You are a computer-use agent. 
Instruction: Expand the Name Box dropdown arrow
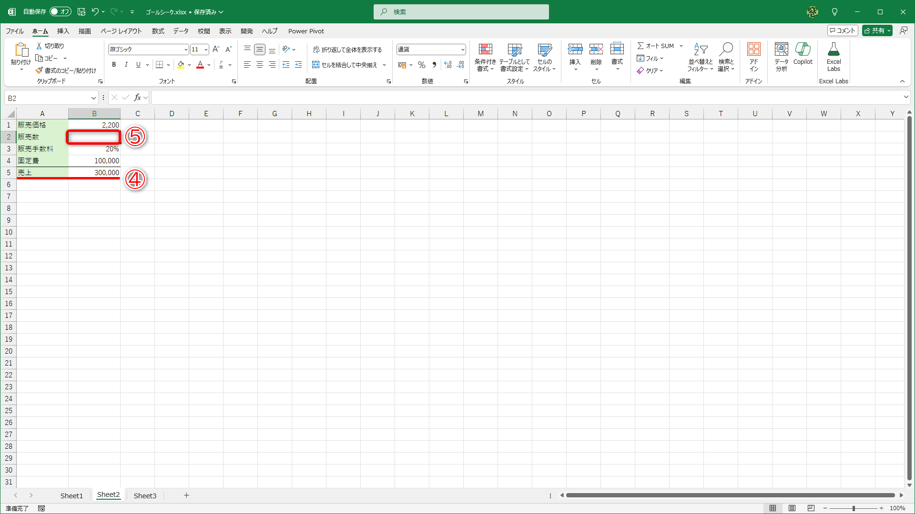tap(93, 98)
